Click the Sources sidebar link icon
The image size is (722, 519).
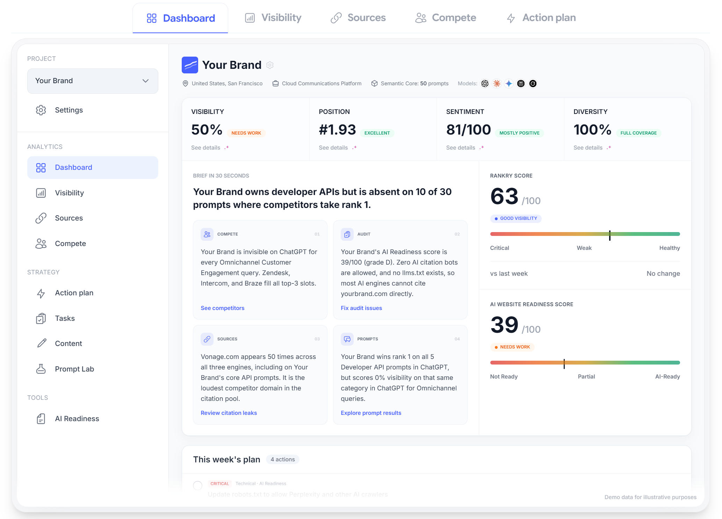coord(41,218)
